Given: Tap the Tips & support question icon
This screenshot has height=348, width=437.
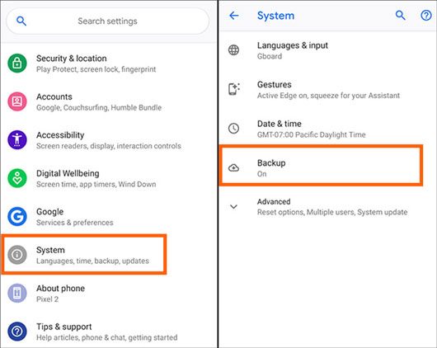Looking at the screenshot, I should coord(17,332).
